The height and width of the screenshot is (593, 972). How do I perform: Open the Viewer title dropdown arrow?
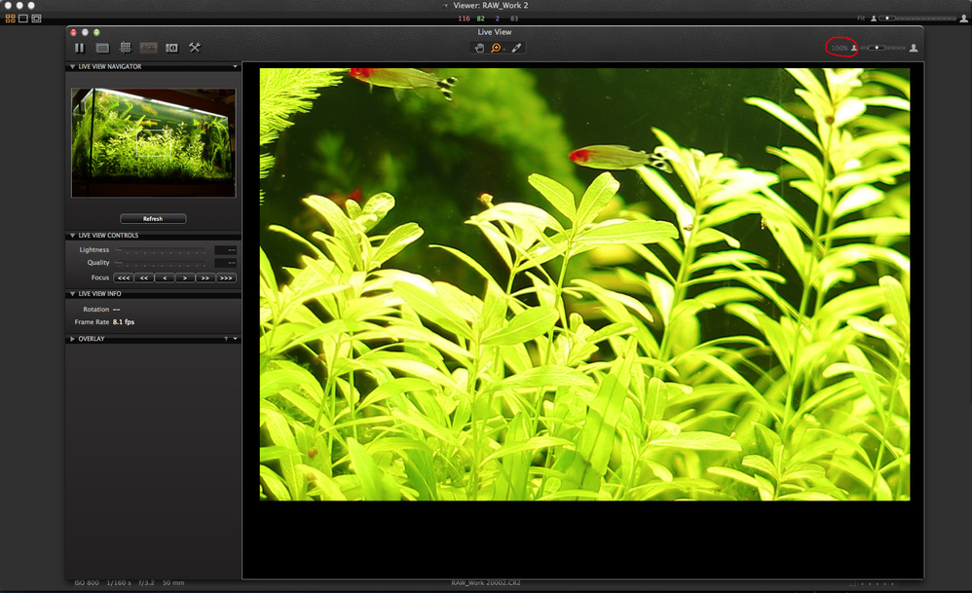(x=446, y=6)
